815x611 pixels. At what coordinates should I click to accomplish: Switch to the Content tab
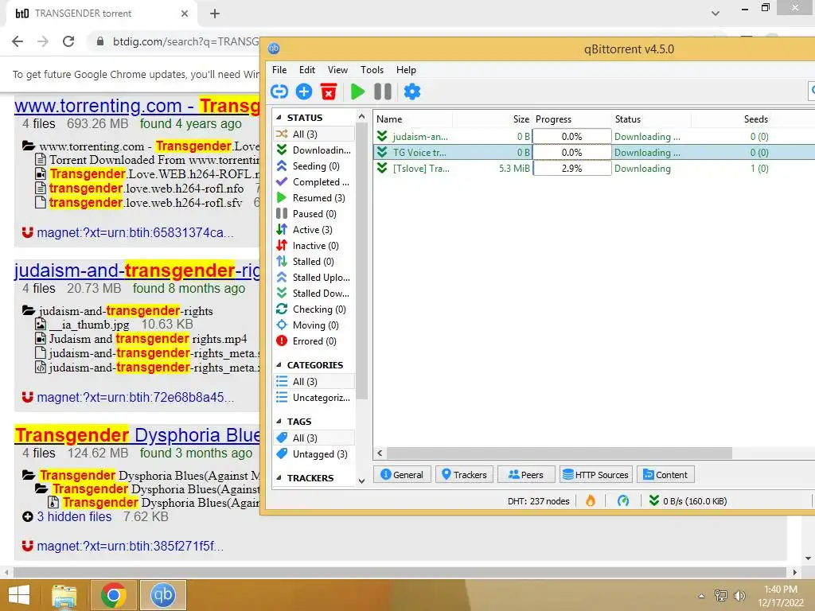pos(666,475)
